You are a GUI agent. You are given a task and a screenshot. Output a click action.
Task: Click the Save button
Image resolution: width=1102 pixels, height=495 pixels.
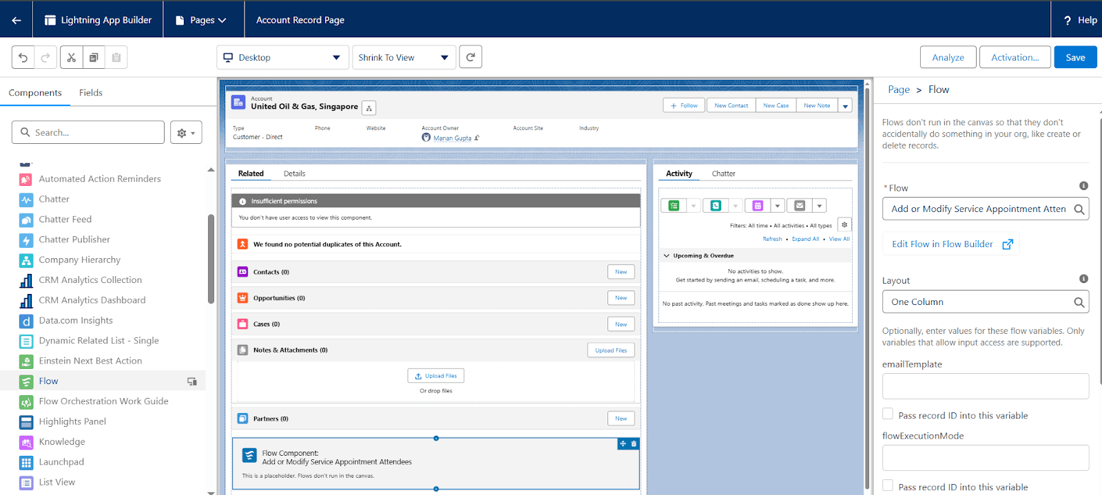pos(1075,57)
